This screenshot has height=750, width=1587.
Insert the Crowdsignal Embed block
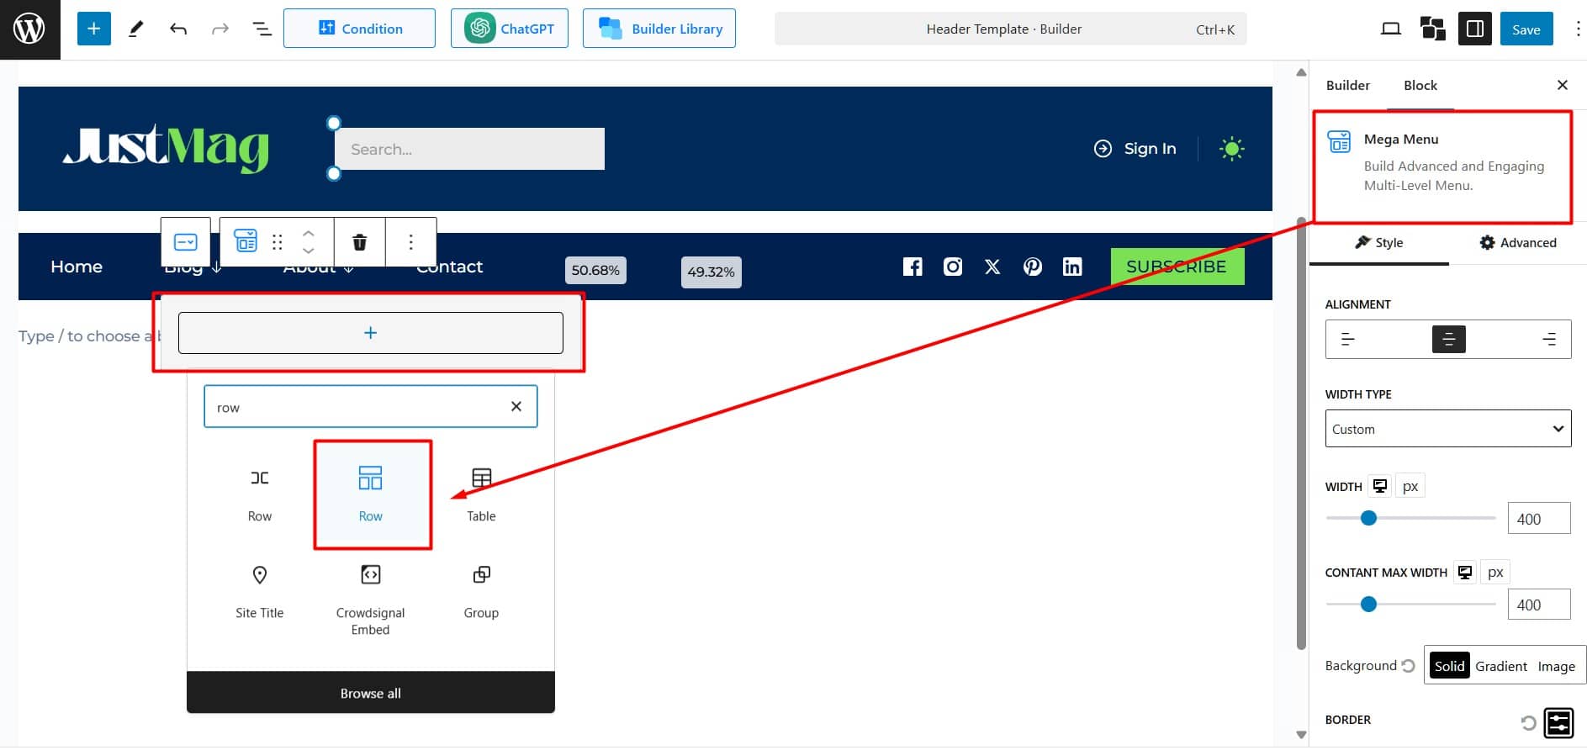[x=371, y=599]
